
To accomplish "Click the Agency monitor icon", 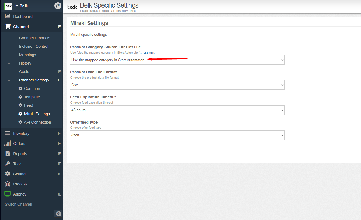I will [8, 194].
